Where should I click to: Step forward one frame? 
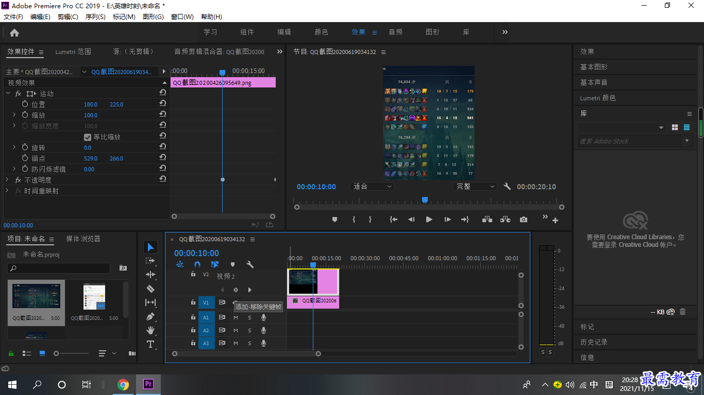pos(447,220)
